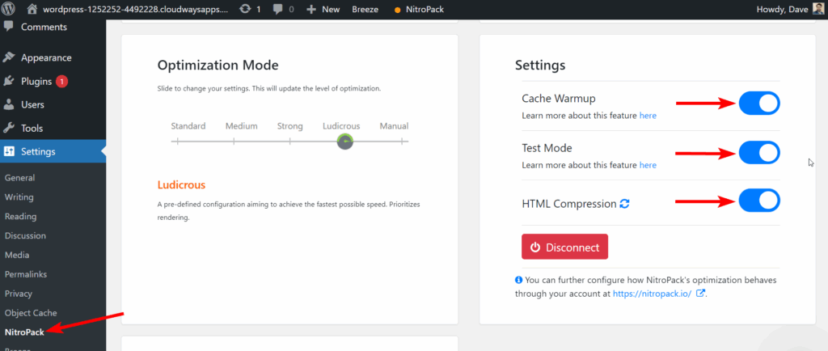Image resolution: width=828 pixels, height=351 pixels.
Task: Click the Settings sliders icon in sidebar
Action: point(9,151)
